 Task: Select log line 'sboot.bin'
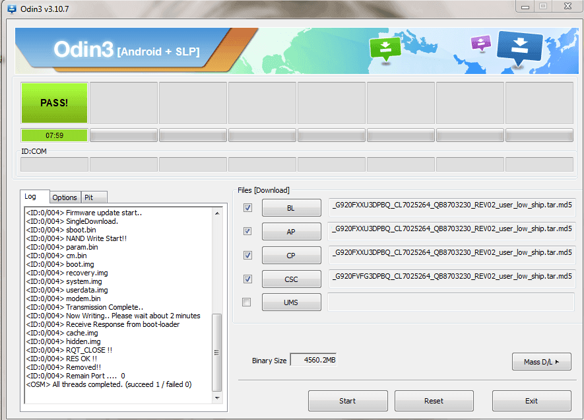click(x=61, y=230)
